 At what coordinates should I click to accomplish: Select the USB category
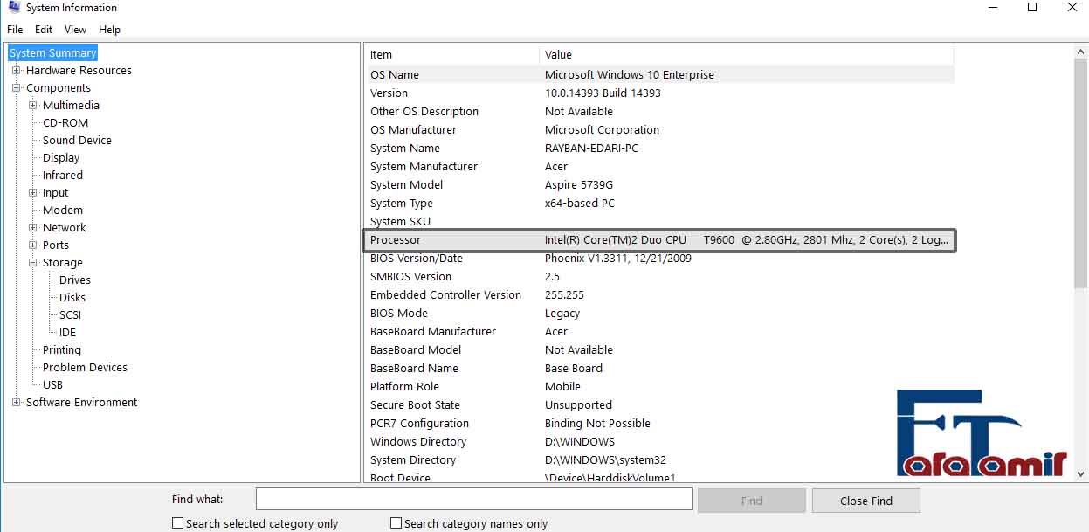pyautogui.click(x=52, y=385)
